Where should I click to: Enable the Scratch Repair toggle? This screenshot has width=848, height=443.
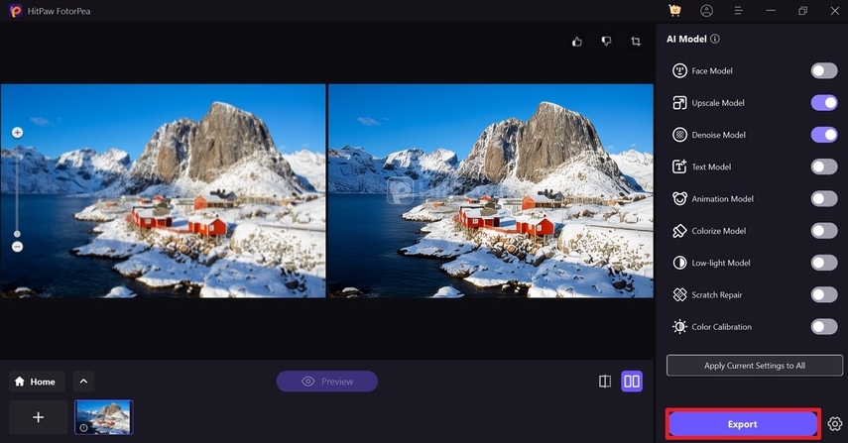[x=824, y=294]
